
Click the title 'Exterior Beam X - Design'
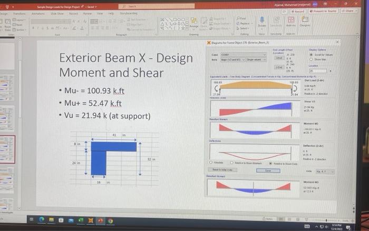(x=126, y=58)
